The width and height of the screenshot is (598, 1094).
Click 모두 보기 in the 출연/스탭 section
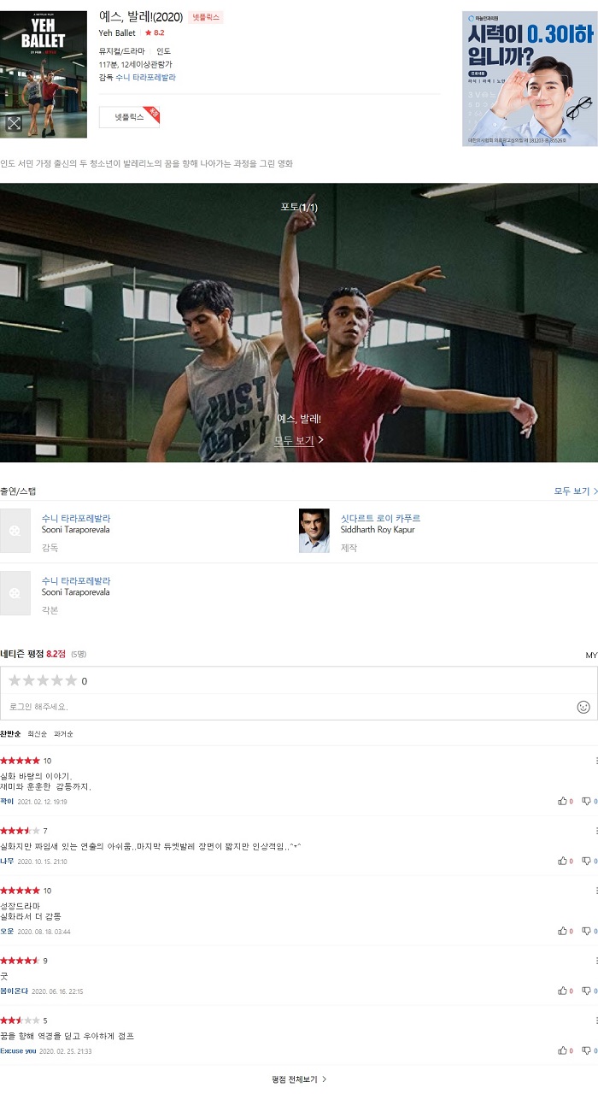pos(576,491)
